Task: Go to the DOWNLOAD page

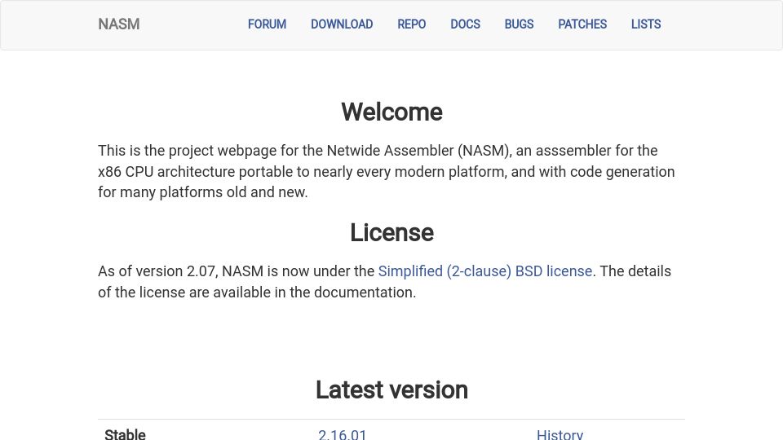Action: [342, 24]
